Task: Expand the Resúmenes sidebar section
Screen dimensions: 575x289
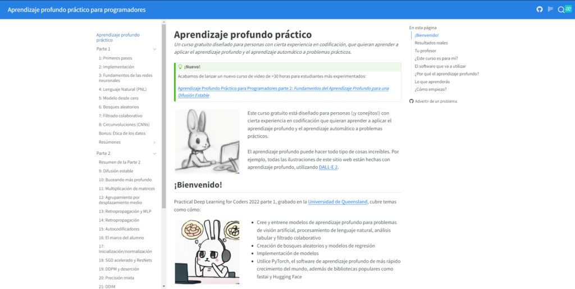Action: [x=154, y=143]
